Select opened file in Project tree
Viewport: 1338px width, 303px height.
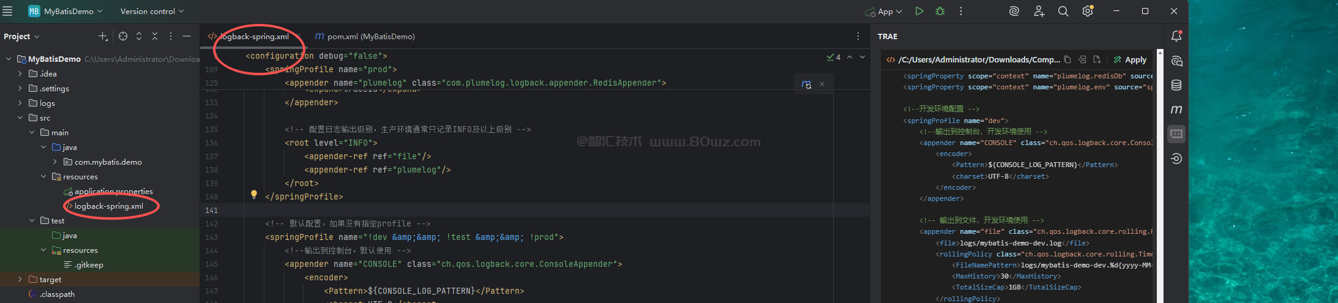coord(123,37)
